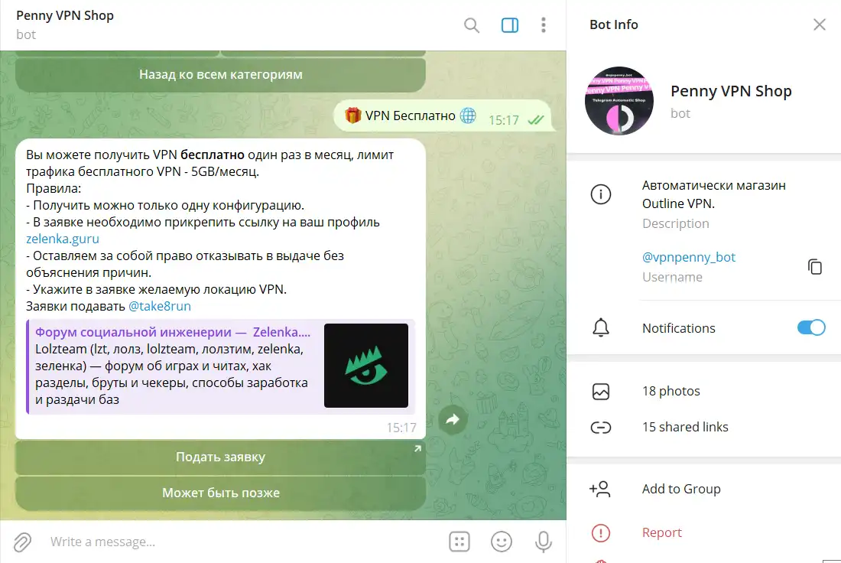Open the three-dot more options menu
The height and width of the screenshot is (563, 841).
point(544,25)
